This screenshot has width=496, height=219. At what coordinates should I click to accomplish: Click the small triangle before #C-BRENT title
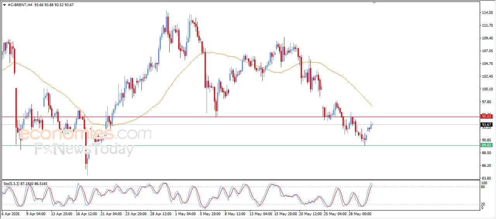(4, 5)
